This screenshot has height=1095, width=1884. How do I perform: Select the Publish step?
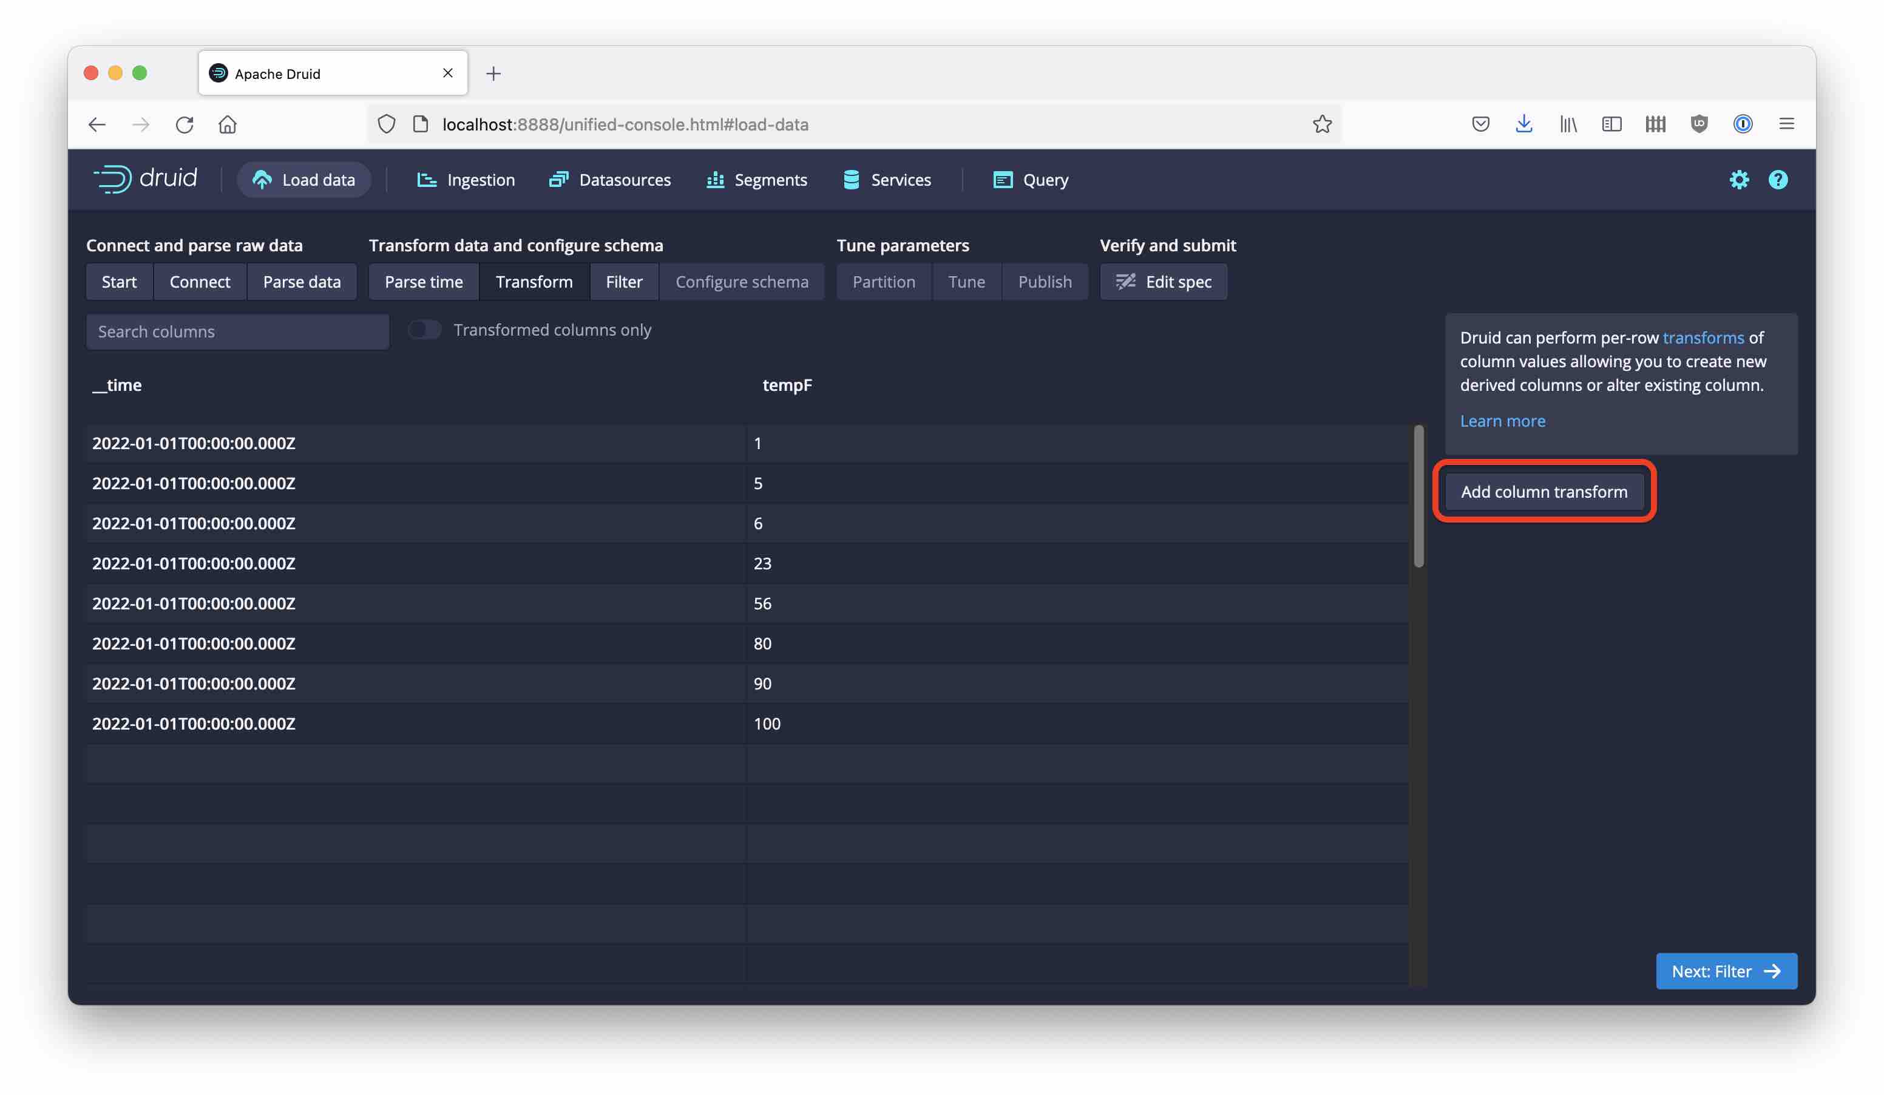point(1045,282)
